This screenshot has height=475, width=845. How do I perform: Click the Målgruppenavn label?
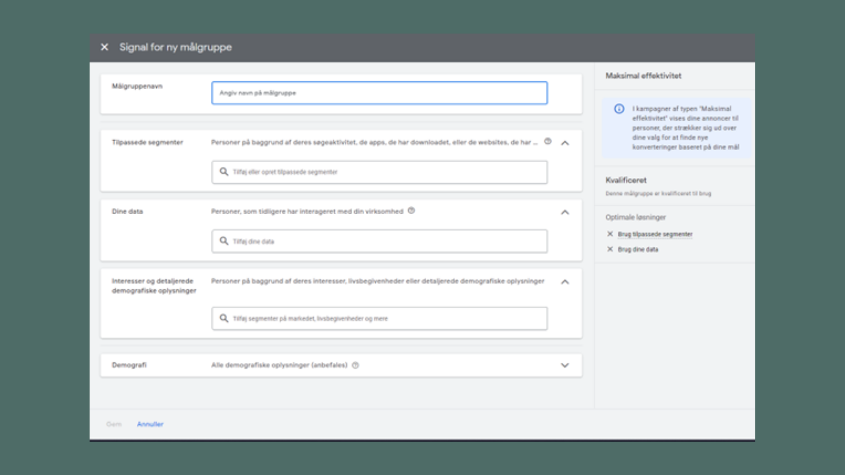[x=137, y=86]
